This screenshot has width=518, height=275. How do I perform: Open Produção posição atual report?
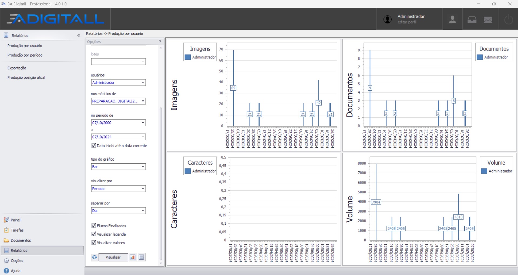[26, 77]
